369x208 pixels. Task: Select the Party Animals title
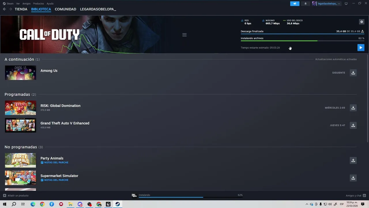pyautogui.click(x=52, y=158)
